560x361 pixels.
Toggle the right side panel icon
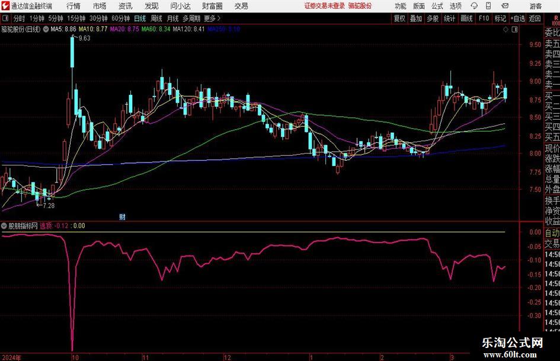(x=514, y=30)
